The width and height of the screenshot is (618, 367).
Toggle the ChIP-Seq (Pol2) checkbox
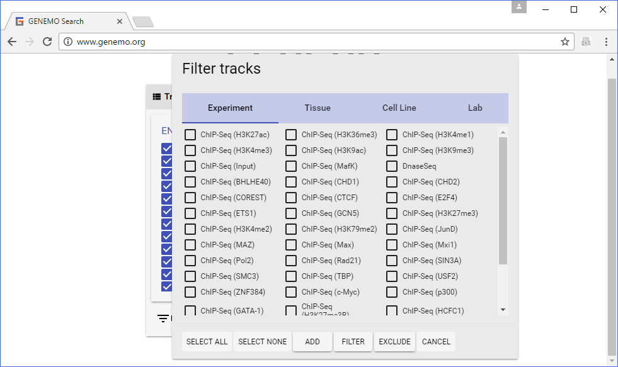[x=190, y=261]
